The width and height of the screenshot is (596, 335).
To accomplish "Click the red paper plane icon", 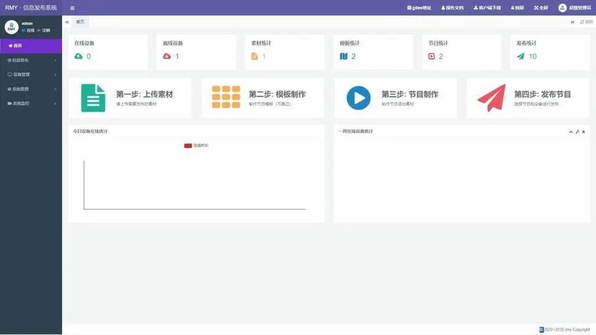I will [491, 98].
